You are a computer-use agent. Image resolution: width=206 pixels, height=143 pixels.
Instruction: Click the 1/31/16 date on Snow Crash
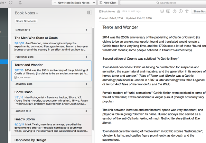(19, 97)
